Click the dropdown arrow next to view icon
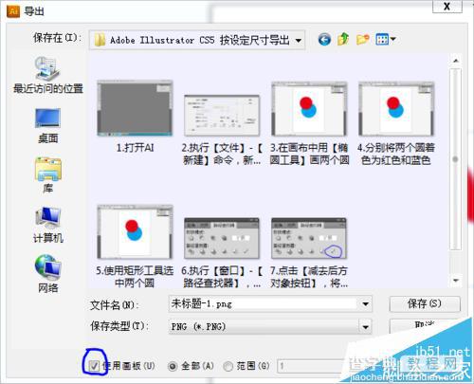The width and height of the screenshot is (474, 384). point(393,39)
